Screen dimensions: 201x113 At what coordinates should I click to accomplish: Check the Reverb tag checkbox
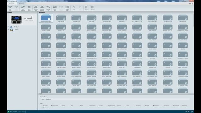[144, 106]
